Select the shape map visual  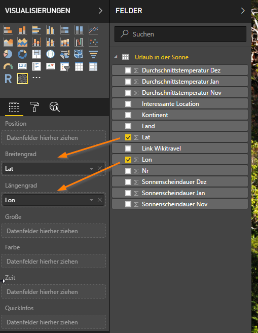(79, 54)
